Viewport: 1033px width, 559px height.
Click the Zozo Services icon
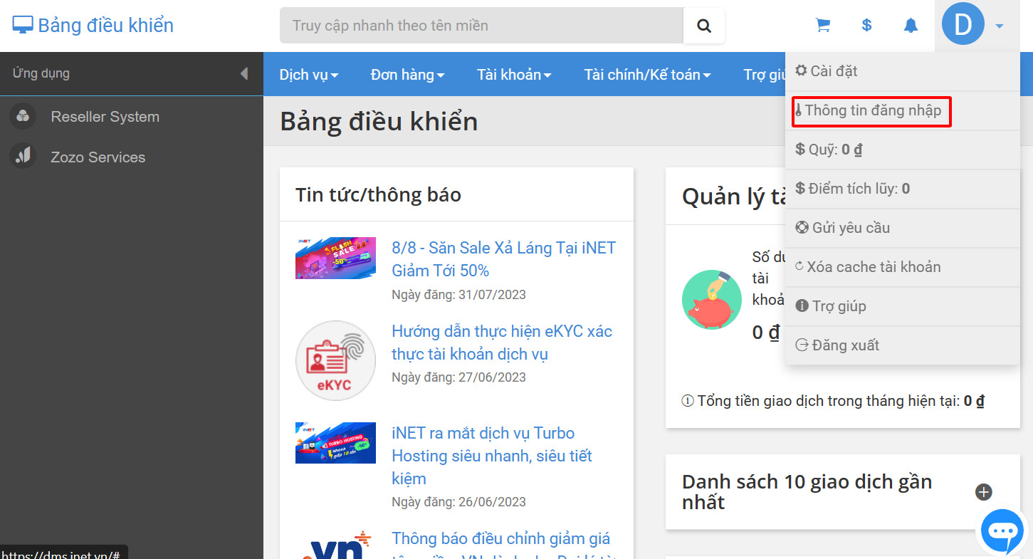coord(23,157)
